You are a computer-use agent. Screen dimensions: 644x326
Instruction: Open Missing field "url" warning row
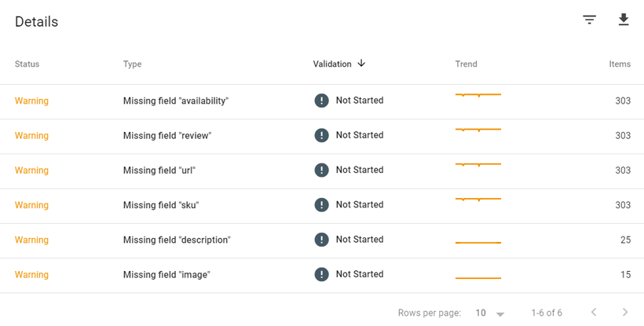coord(322,171)
